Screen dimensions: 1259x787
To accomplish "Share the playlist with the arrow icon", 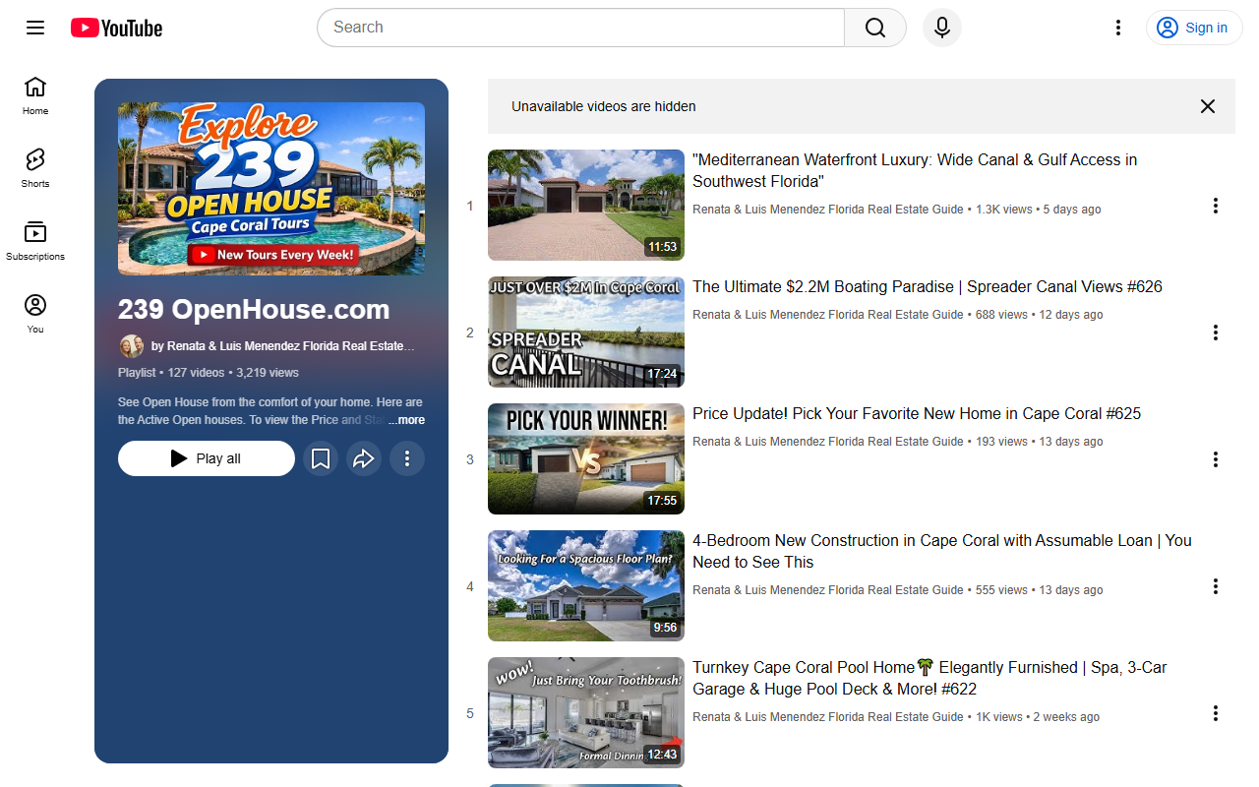I will pyautogui.click(x=364, y=458).
